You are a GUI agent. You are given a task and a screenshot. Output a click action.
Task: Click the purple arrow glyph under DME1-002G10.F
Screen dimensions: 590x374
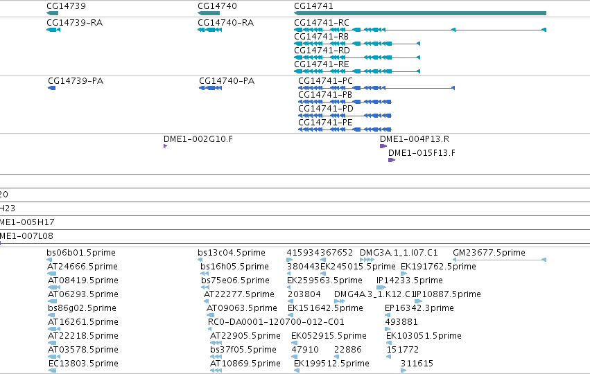[165, 146]
